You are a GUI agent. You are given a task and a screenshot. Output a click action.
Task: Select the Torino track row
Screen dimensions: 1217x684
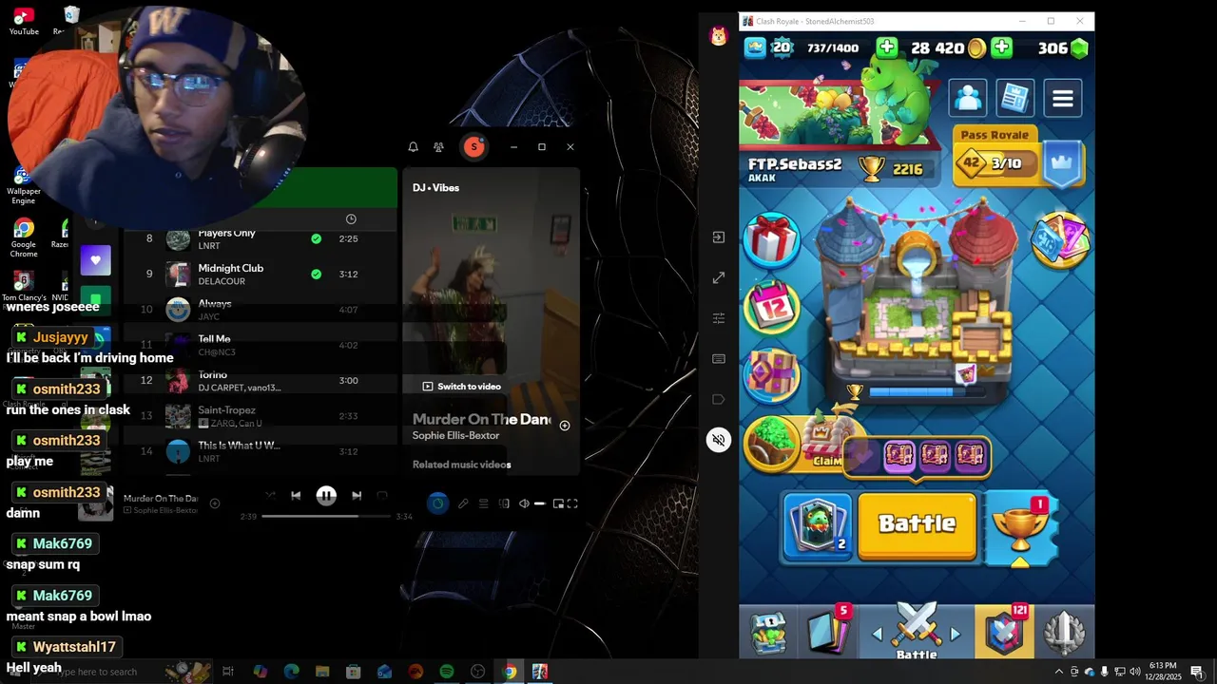point(260,381)
